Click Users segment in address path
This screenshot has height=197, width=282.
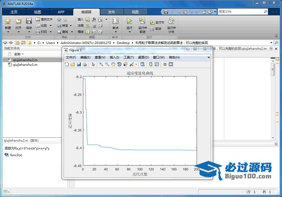click(x=50, y=43)
